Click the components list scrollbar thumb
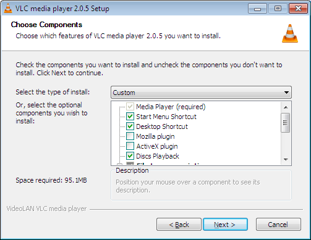The width and height of the screenshot is (311, 240). 286,123
